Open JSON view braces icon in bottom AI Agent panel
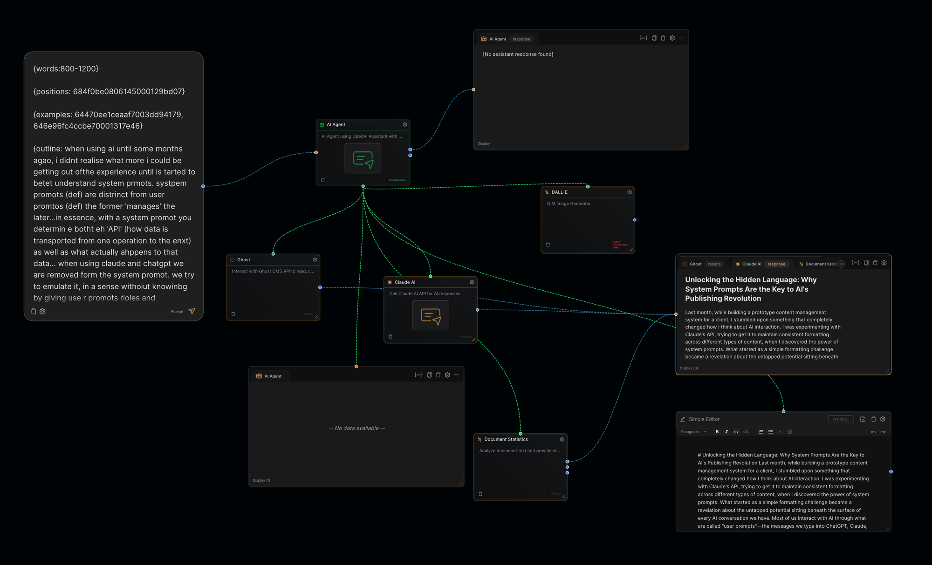 418,375
